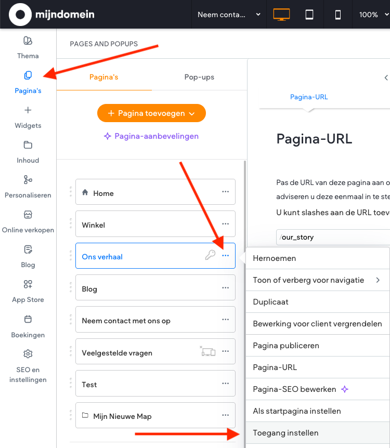Screen dimensions: 390x448
Task: Open the App Store panel
Action: tap(28, 291)
